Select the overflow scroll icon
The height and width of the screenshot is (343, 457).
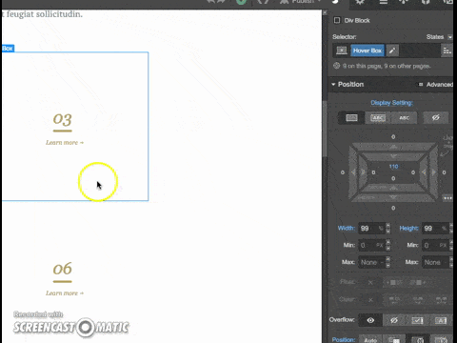417,320
